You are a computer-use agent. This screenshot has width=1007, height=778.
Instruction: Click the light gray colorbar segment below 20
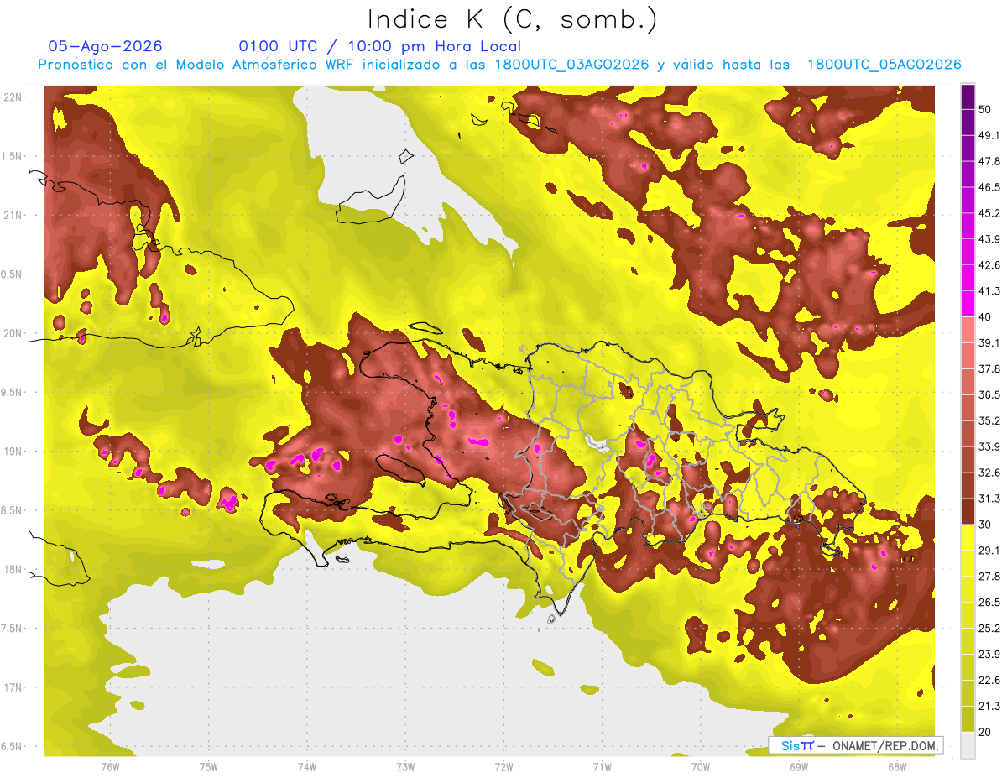[x=968, y=745]
